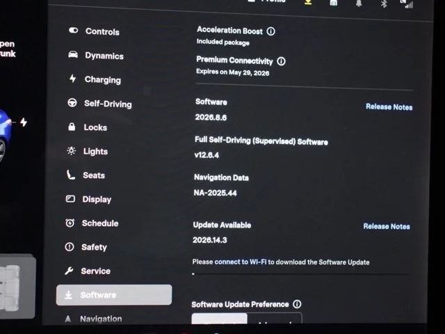Select the highlighted Software menu item
The width and height of the screenshot is (445, 334).
(x=114, y=295)
